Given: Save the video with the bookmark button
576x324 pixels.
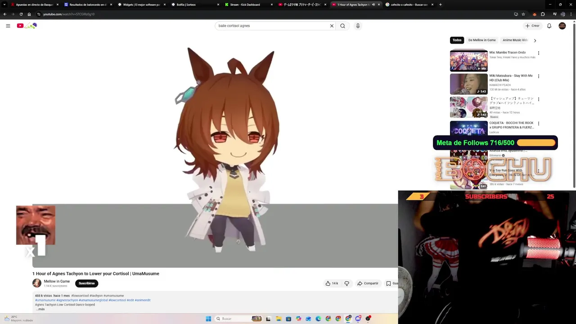Looking at the screenshot, I should pos(391,283).
